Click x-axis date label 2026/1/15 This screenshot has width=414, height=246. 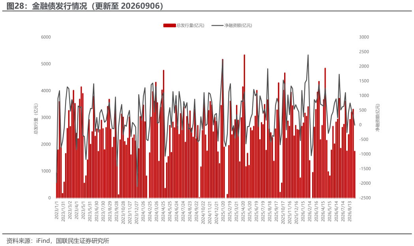[303, 212]
